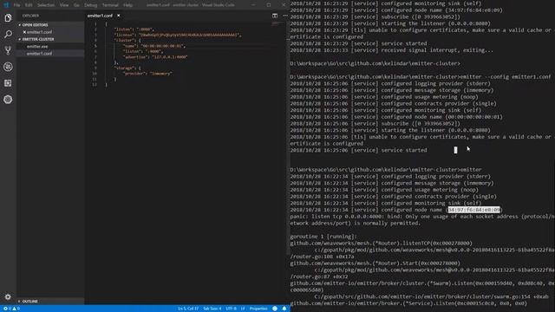
Task: Show errors and warnings count
Action: [11, 309]
